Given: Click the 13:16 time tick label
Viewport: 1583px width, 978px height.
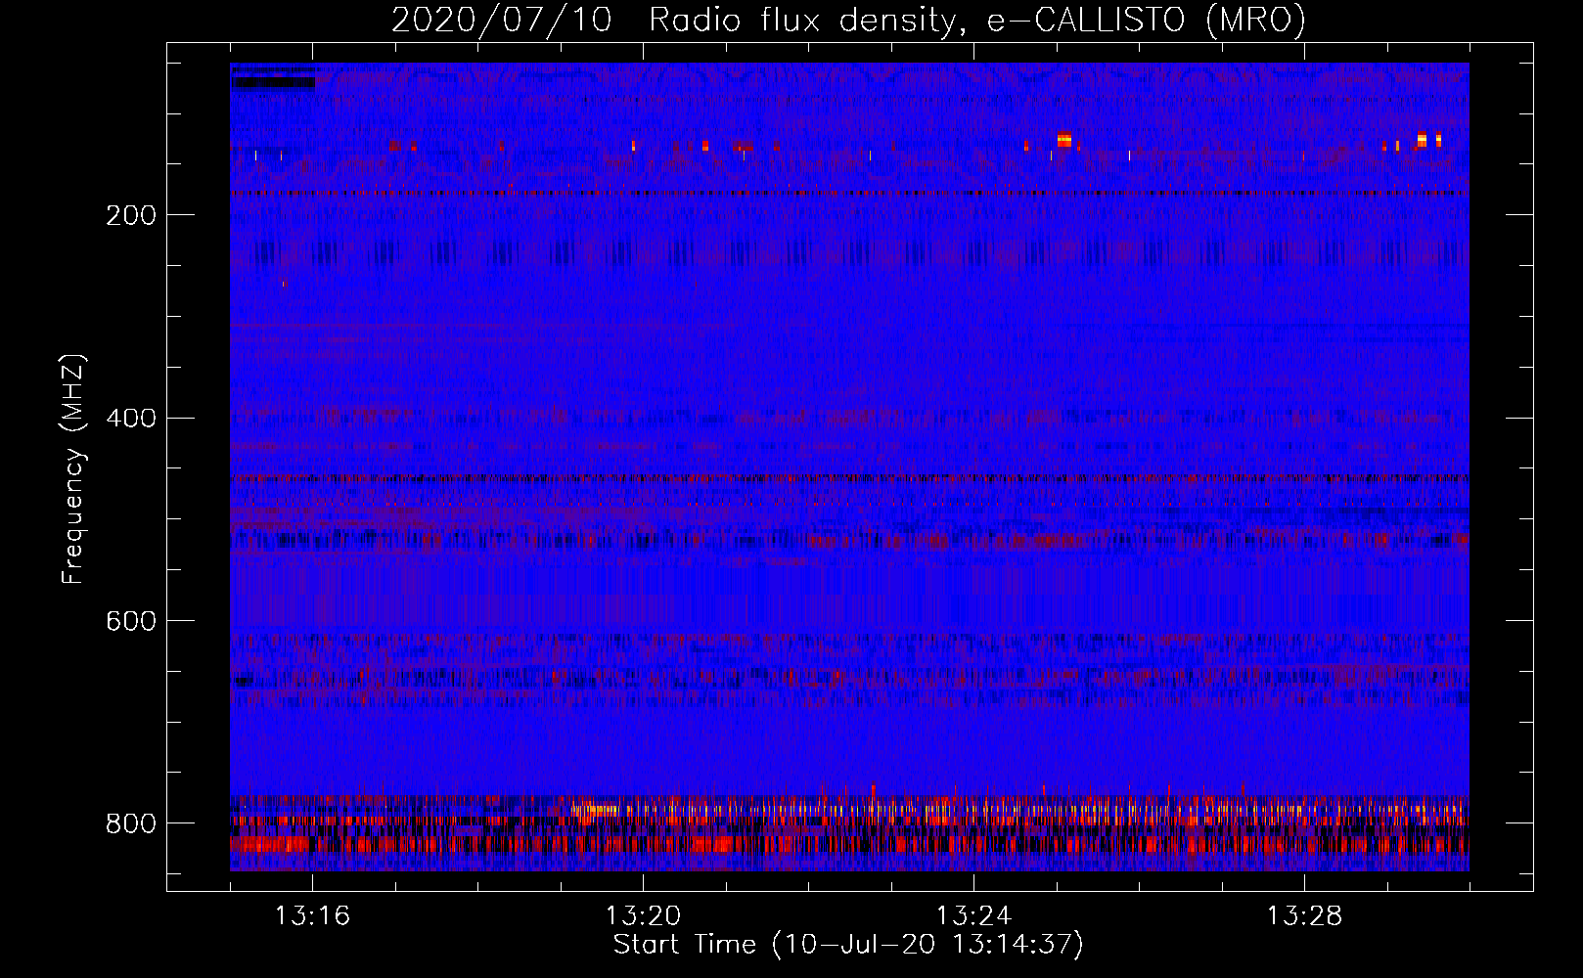Looking at the screenshot, I should coord(312,916).
